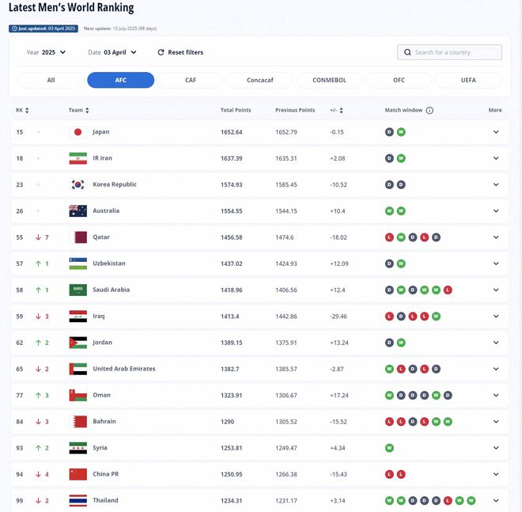This screenshot has width=522, height=512.
Task: Expand the Thailand row details
Action: pos(496,500)
